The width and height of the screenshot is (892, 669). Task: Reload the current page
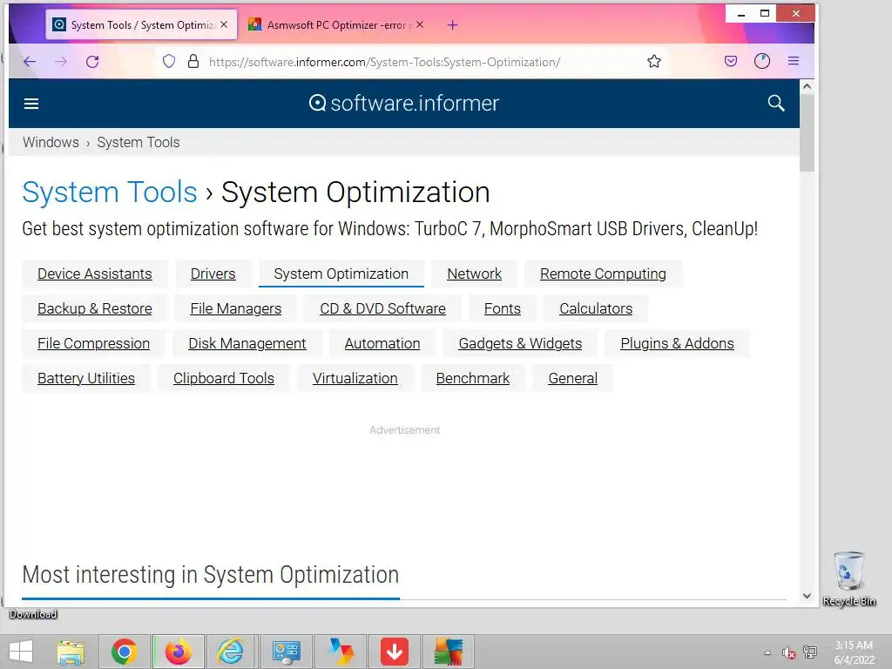tap(92, 62)
